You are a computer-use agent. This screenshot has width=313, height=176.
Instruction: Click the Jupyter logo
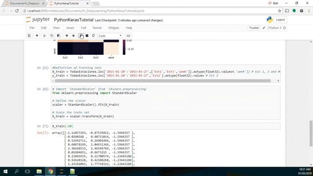tap(38, 20)
